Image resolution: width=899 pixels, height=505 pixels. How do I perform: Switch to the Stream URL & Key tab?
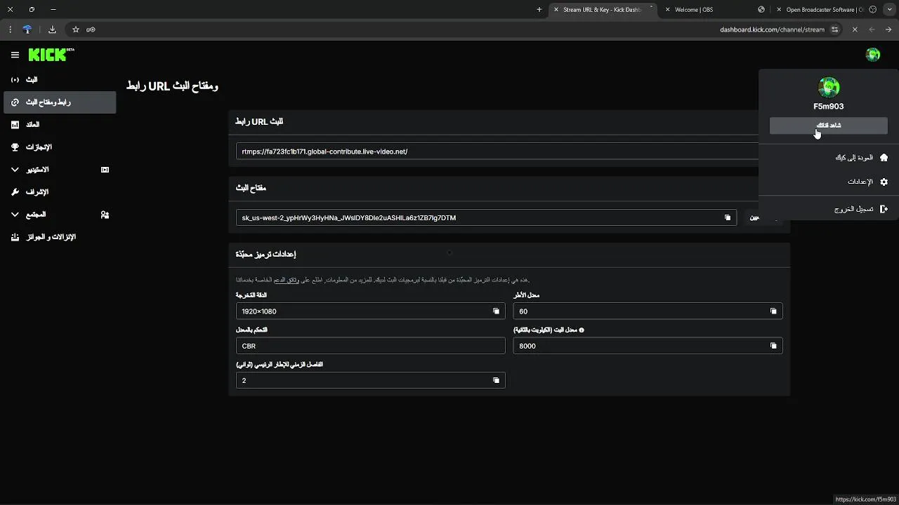pos(601,10)
